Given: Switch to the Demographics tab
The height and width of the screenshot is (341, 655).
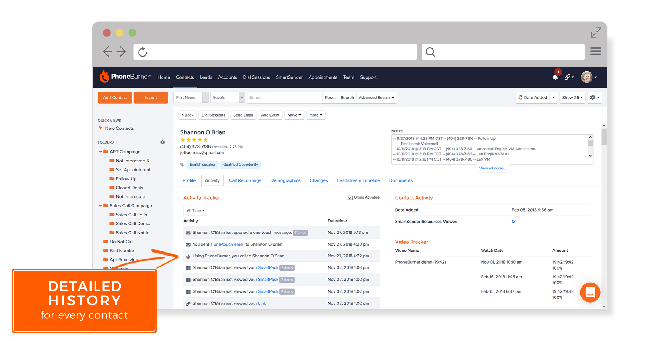Looking at the screenshot, I should [x=285, y=180].
